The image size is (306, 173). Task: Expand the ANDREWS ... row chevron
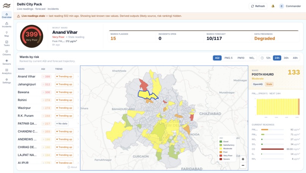coord(78,139)
